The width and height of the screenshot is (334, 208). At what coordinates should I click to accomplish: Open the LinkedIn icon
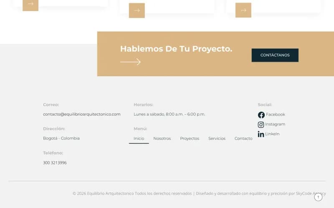tap(261, 134)
